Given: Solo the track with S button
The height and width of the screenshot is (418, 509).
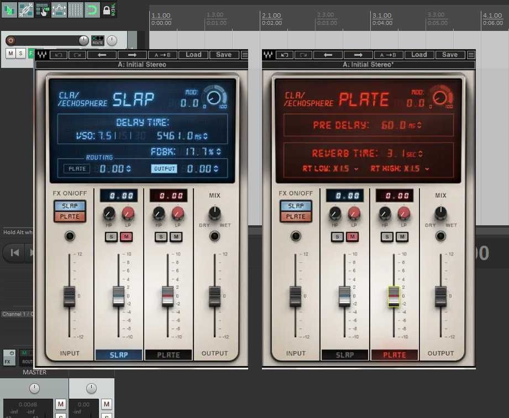Looking at the screenshot, I should [21, 53].
